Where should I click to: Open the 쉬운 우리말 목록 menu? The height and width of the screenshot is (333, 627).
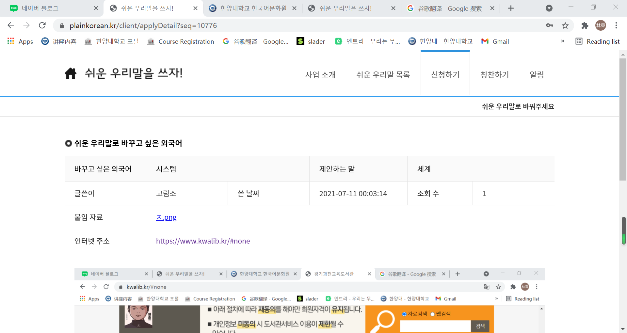[x=383, y=75]
